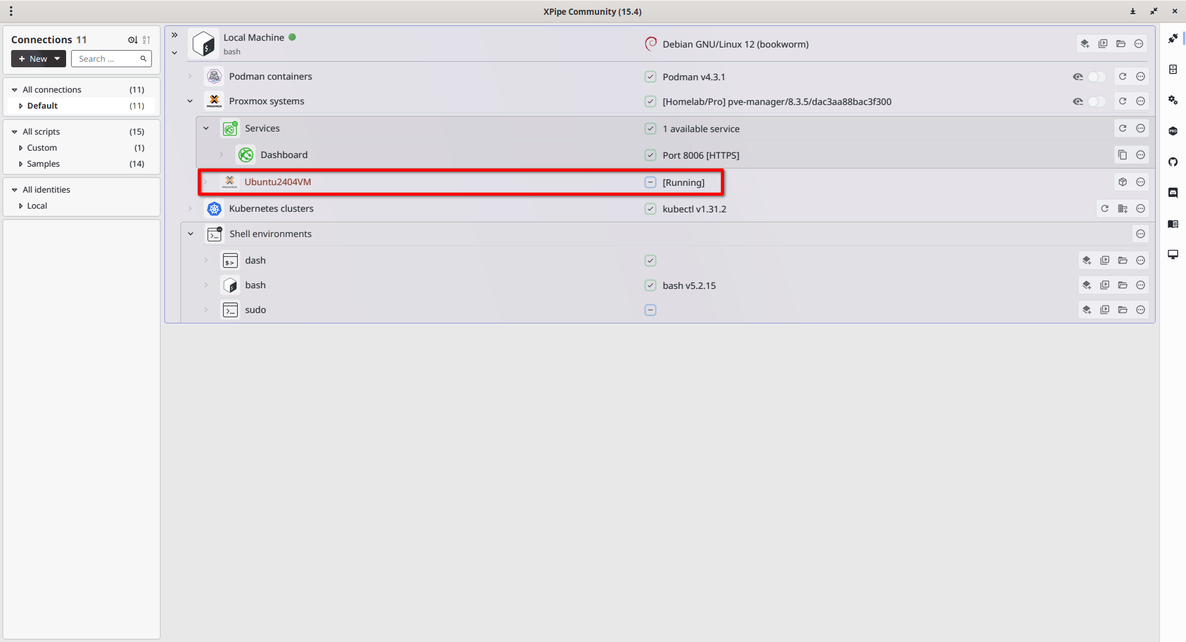Refresh the Kubernetes clusters entry

pyautogui.click(x=1104, y=209)
